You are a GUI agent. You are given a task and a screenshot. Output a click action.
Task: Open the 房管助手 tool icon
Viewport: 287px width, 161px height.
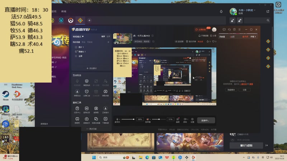86,119
